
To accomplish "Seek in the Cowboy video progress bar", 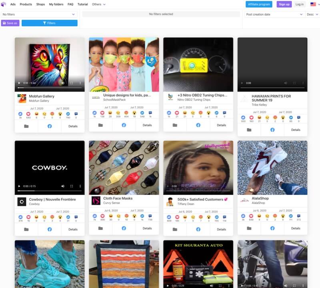I will tap(50, 191).
